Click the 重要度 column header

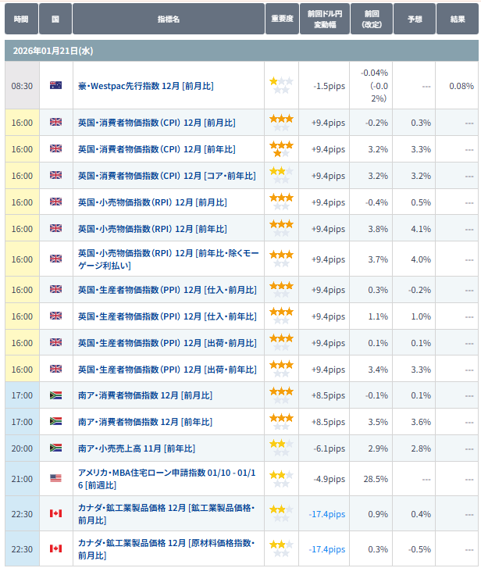tap(282, 19)
